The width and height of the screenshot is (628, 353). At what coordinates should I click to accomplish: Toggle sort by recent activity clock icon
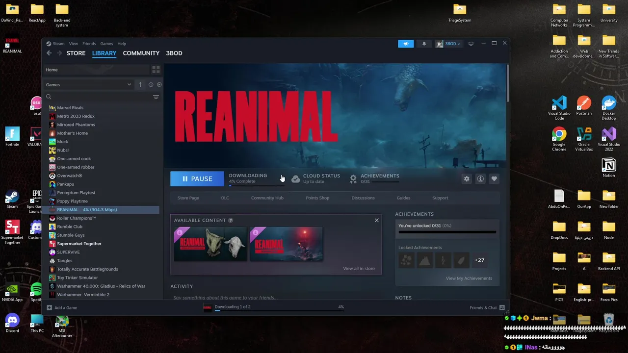(151, 84)
